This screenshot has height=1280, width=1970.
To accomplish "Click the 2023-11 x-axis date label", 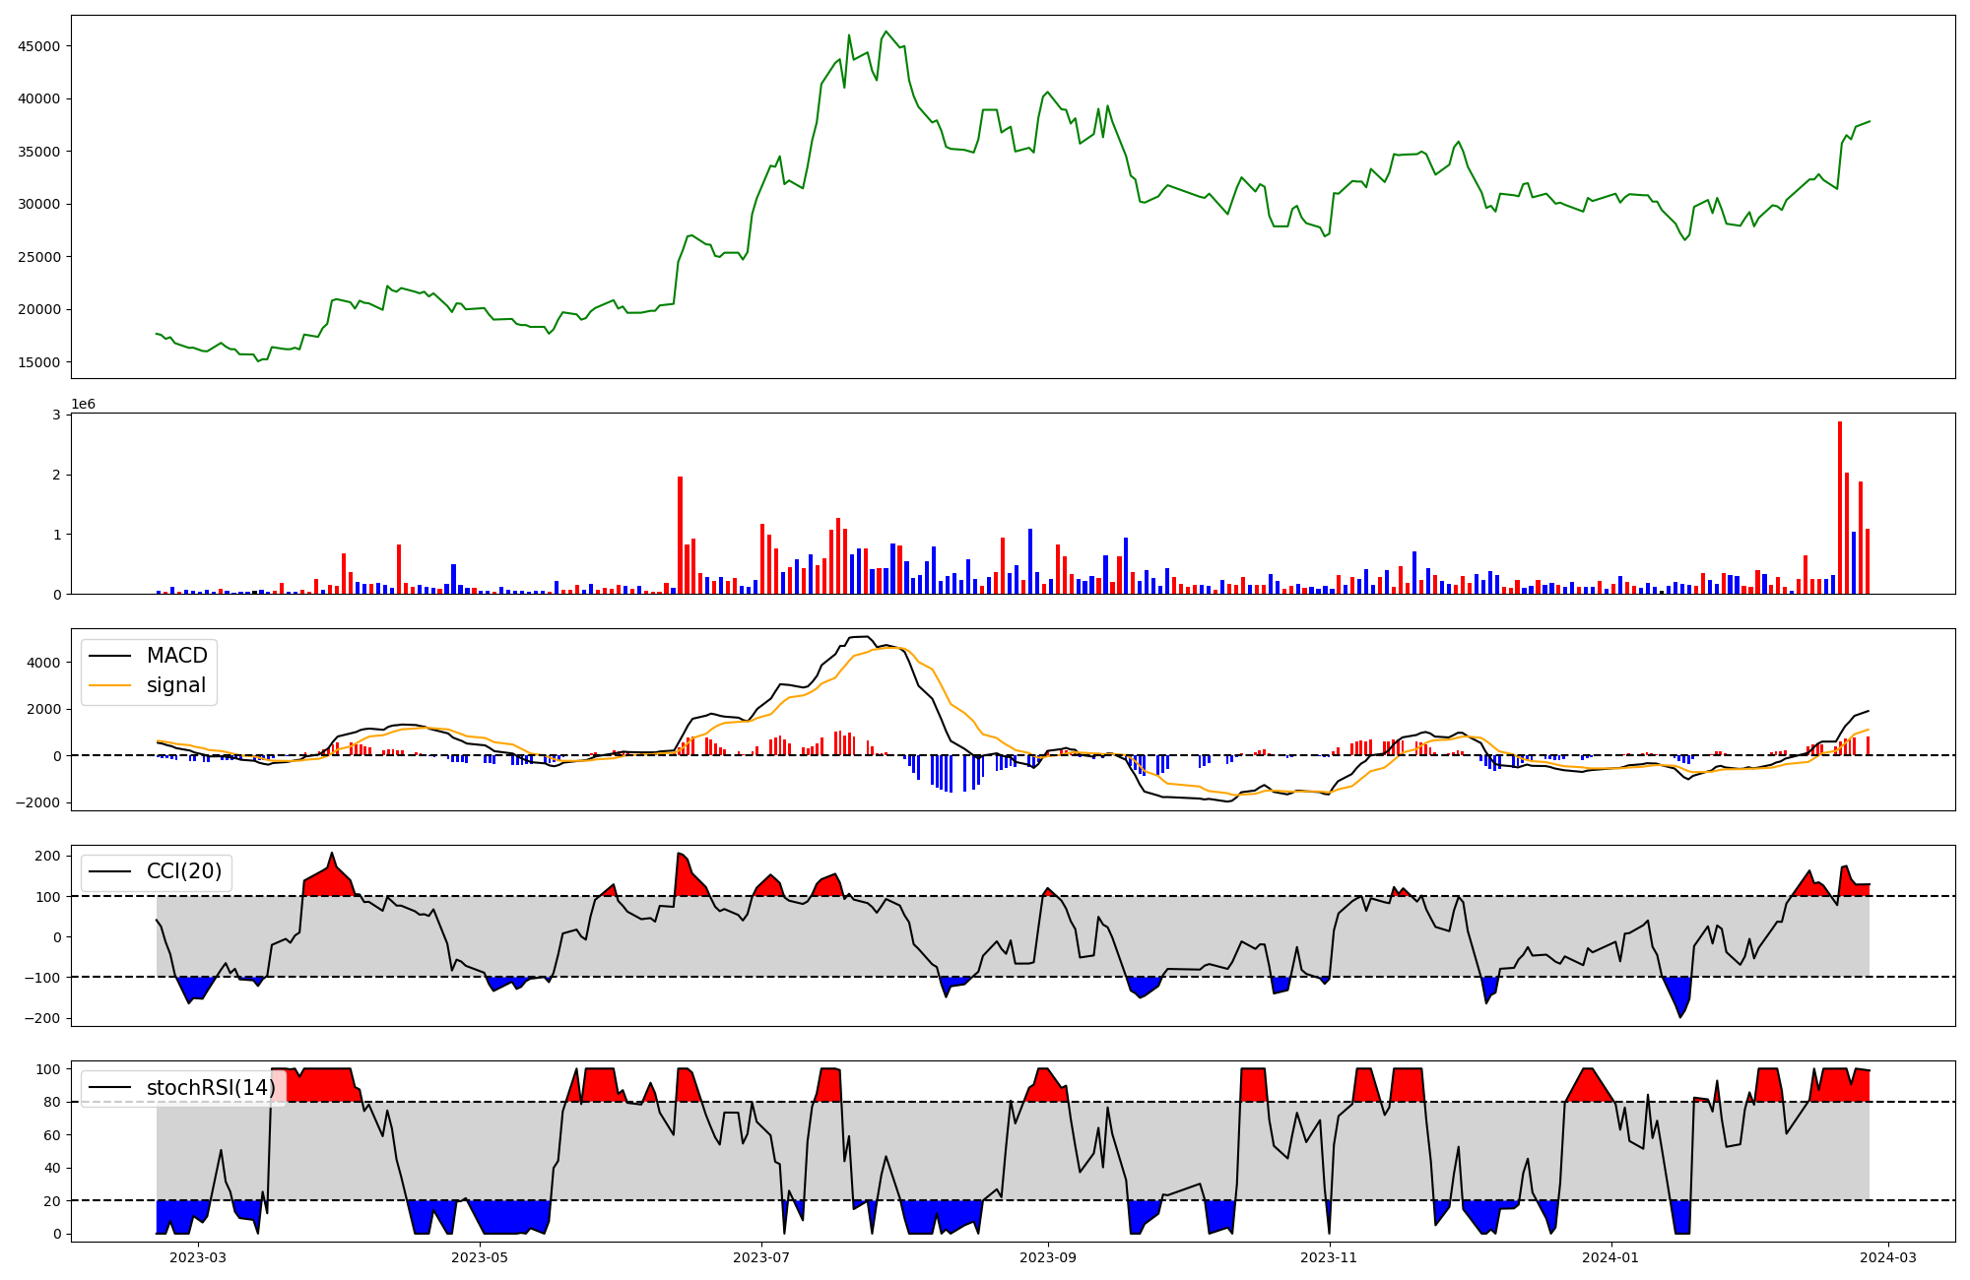I will pos(1330,1257).
